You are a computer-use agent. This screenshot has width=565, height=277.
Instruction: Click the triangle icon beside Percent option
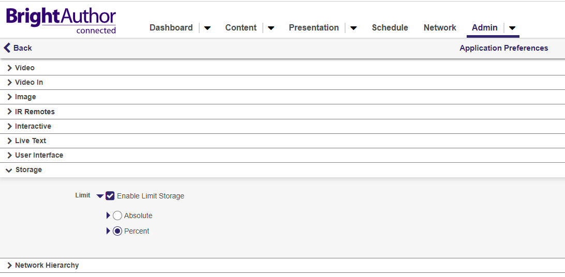coord(108,231)
